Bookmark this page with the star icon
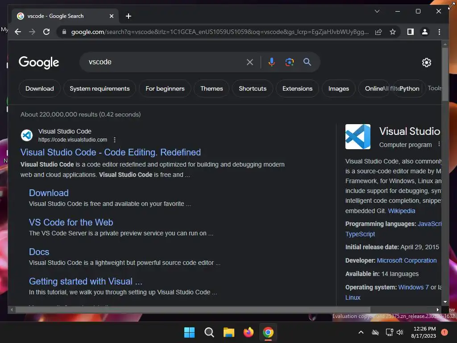The height and width of the screenshot is (343, 457). (x=393, y=32)
